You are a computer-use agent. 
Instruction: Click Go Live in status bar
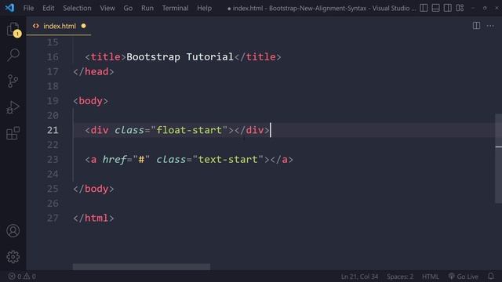pos(464,277)
